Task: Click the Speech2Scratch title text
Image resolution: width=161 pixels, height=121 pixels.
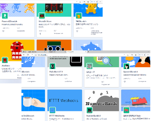Action: click(130, 72)
